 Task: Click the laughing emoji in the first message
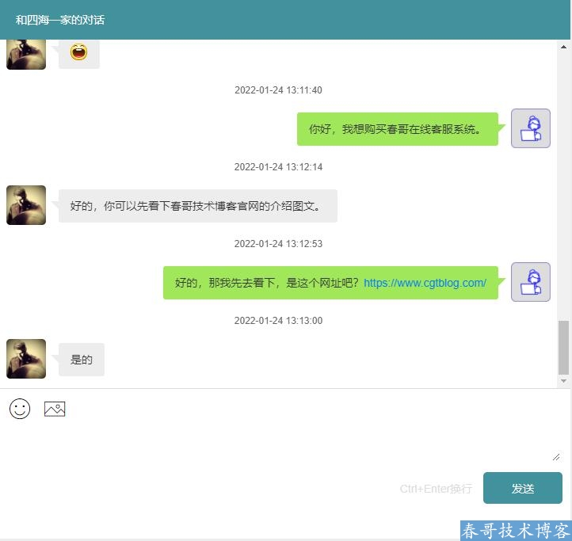78,53
